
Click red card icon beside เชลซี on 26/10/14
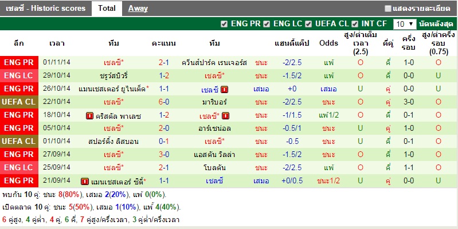coord(225,89)
